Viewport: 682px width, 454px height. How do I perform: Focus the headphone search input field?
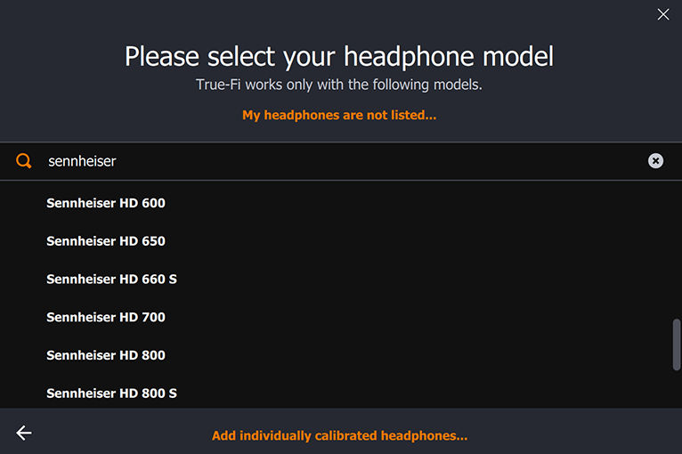click(341, 161)
